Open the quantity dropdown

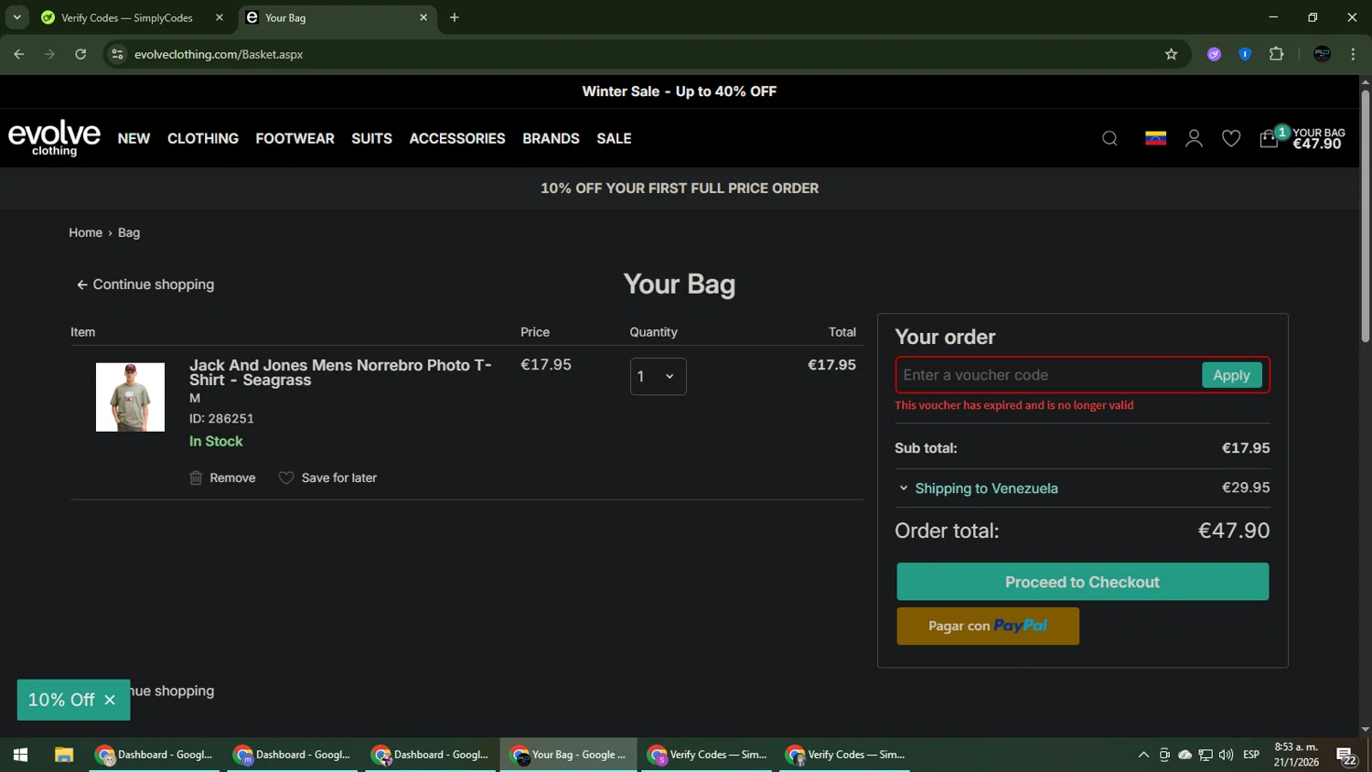click(x=658, y=377)
